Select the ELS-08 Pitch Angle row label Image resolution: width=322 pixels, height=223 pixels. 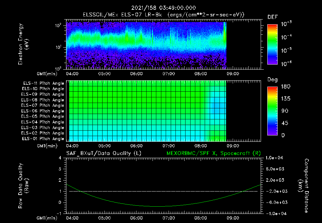point(43,100)
